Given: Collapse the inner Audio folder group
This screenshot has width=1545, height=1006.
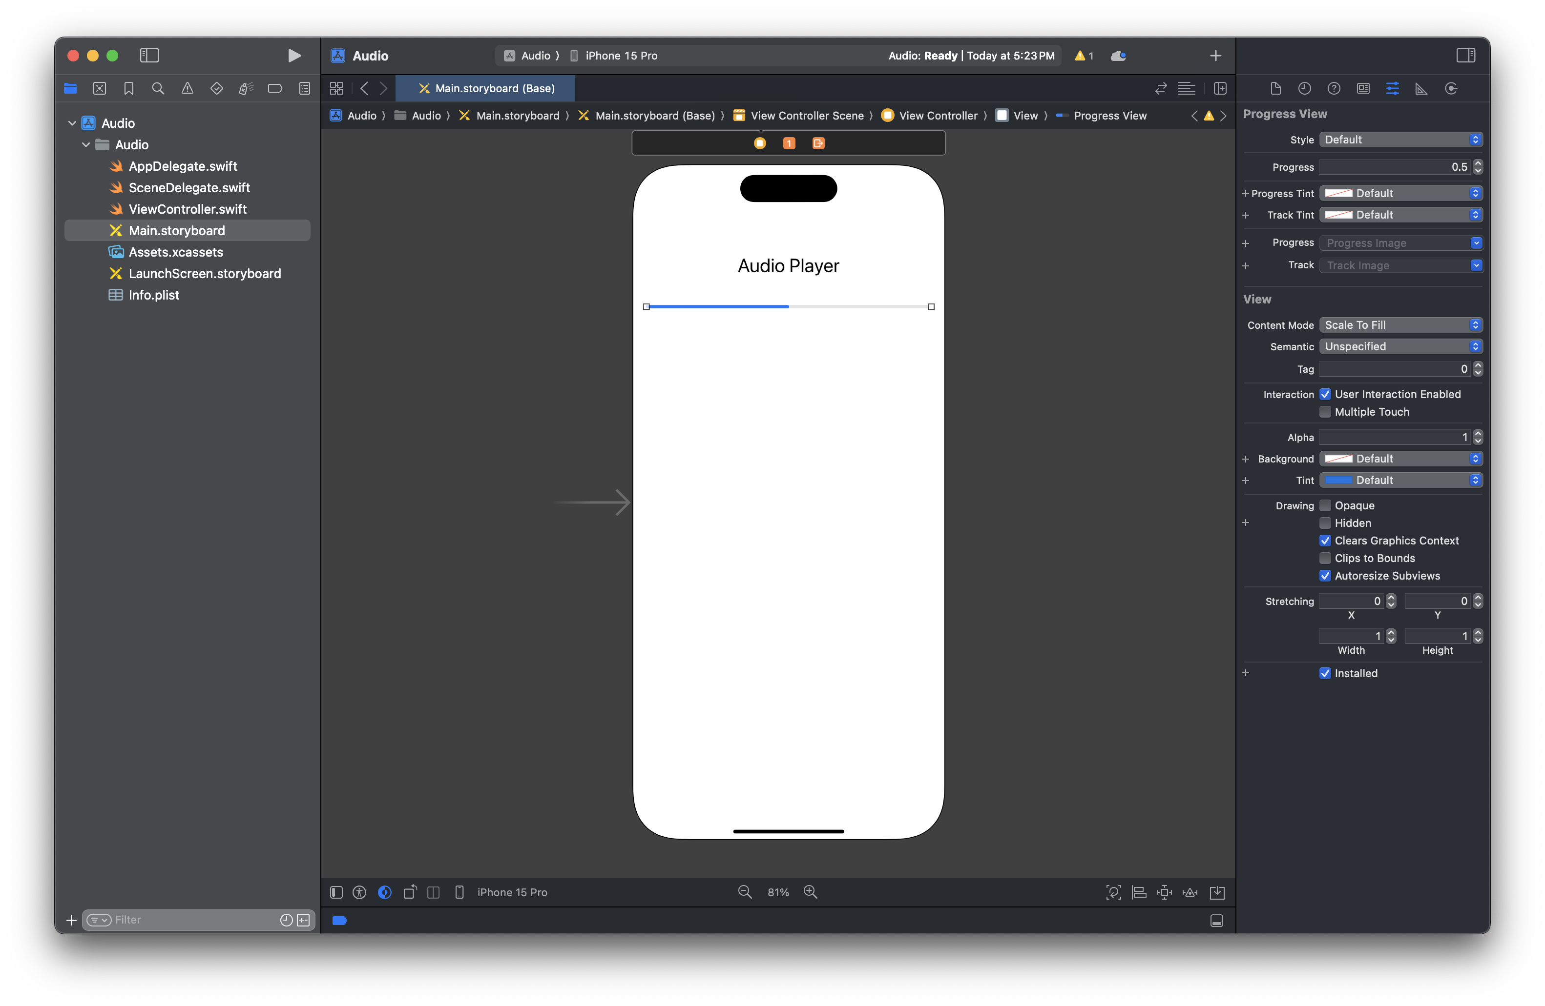Looking at the screenshot, I should click(x=85, y=144).
